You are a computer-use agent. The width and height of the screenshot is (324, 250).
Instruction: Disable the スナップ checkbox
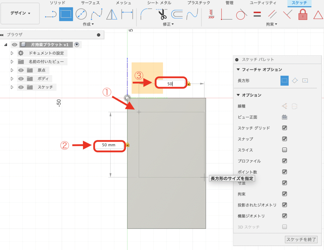[284, 139]
